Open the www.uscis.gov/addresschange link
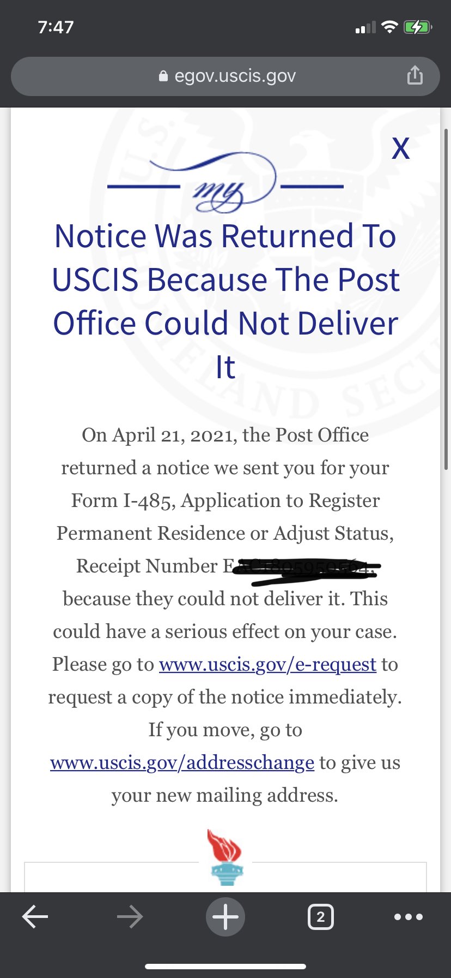 pos(182,762)
